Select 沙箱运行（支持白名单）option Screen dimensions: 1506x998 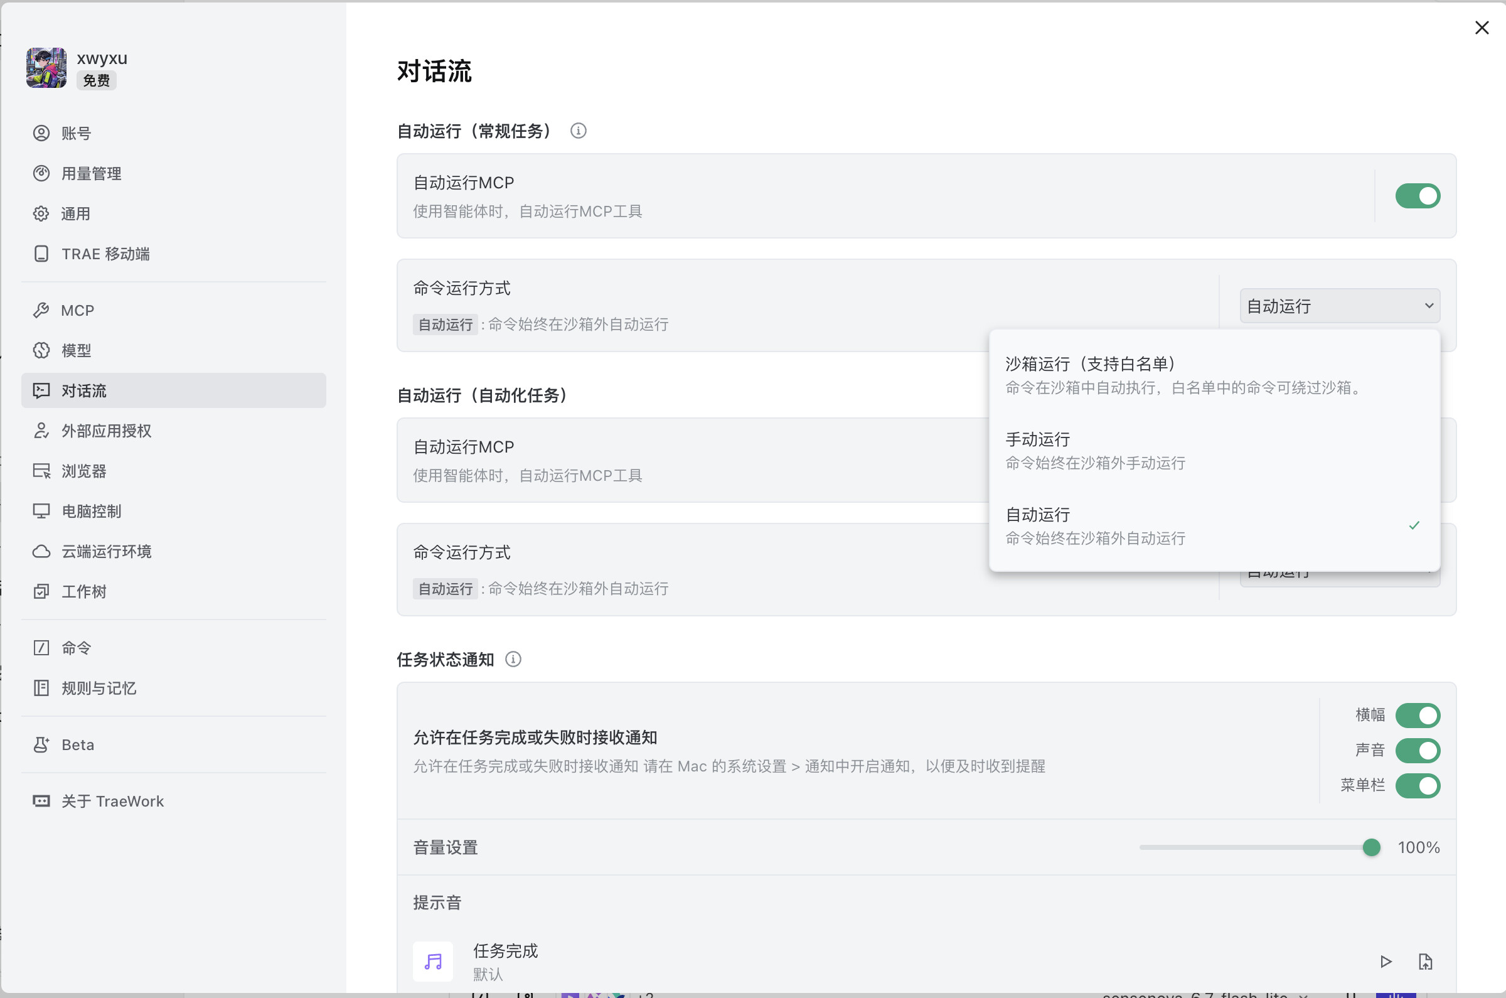[x=1214, y=375]
